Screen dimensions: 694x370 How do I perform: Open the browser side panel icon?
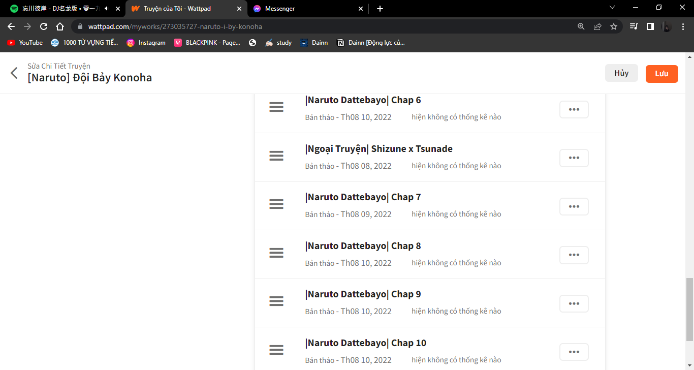(x=650, y=26)
